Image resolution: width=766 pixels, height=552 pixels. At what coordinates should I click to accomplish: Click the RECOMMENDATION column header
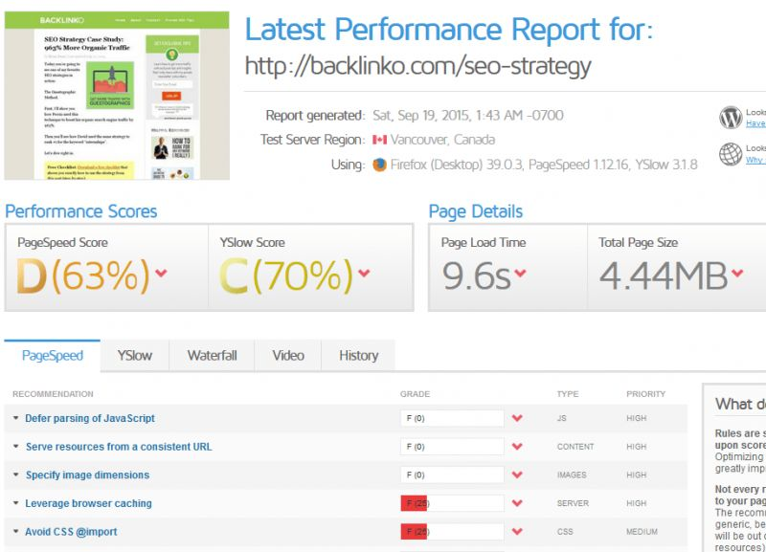[x=53, y=394]
